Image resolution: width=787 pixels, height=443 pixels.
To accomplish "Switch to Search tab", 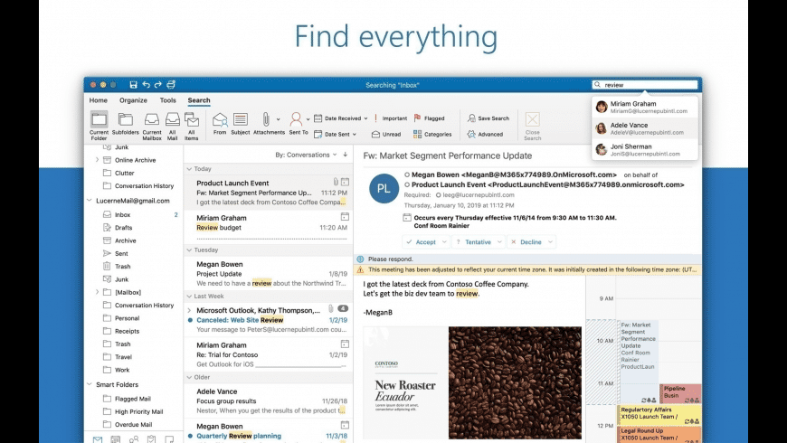I will point(199,100).
